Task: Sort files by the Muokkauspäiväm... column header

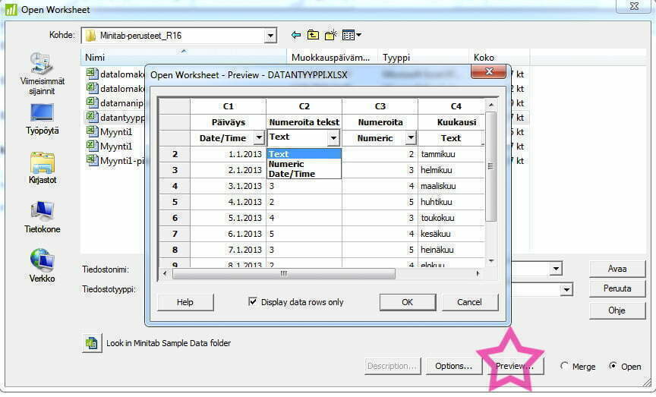Action: click(332, 58)
